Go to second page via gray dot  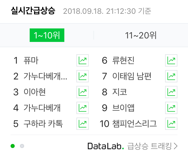[x=22, y=146]
